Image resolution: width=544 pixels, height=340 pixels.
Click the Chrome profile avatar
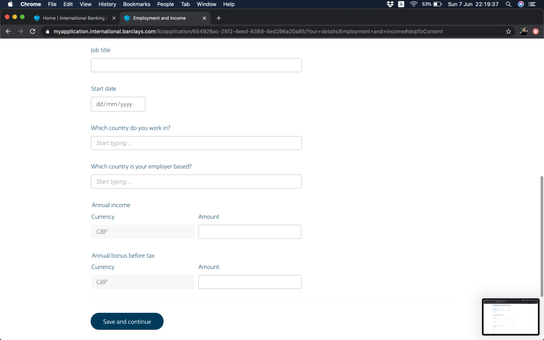click(x=523, y=31)
